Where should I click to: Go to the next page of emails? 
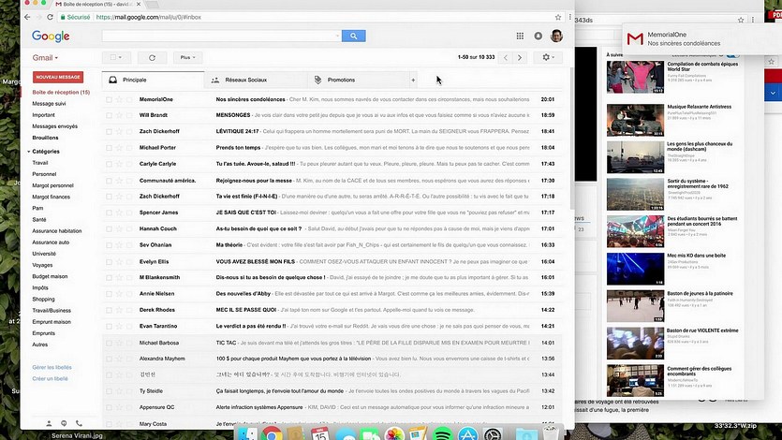[x=521, y=57]
